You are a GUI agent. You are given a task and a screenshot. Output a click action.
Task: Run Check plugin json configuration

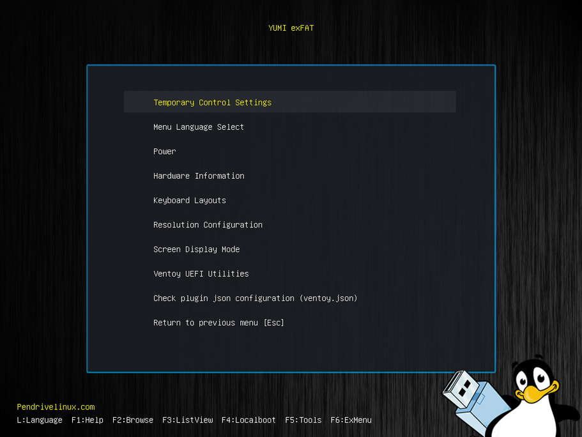pyautogui.click(x=255, y=298)
